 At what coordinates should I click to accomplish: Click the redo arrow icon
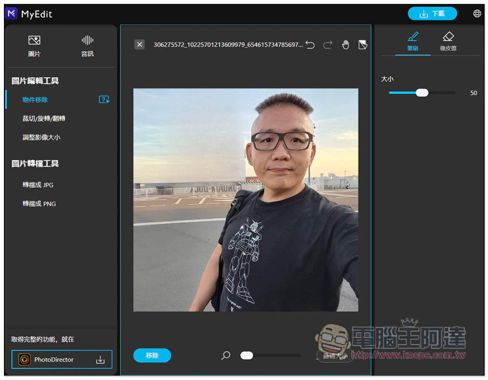pyautogui.click(x=327, y=45)
